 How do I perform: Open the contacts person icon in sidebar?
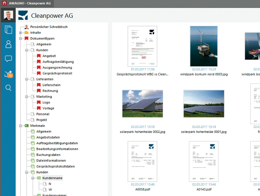8,44
